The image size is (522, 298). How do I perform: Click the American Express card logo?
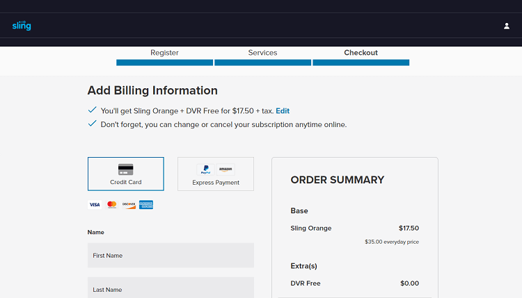(x=146, y=205)
